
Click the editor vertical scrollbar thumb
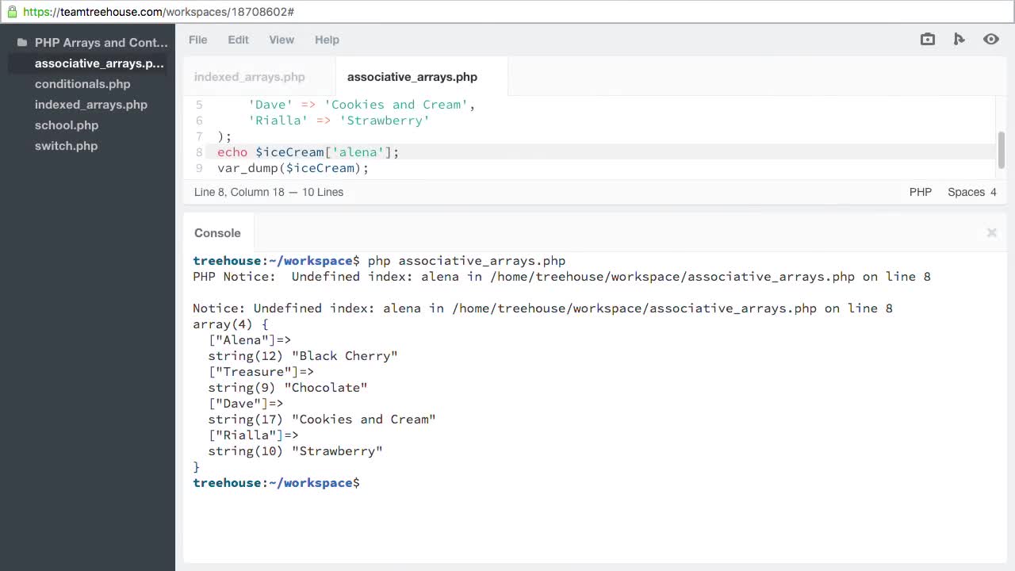pos(1002,150)
